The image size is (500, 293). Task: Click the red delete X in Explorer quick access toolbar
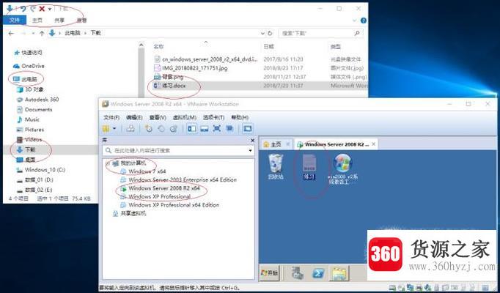tap(42, 9)
